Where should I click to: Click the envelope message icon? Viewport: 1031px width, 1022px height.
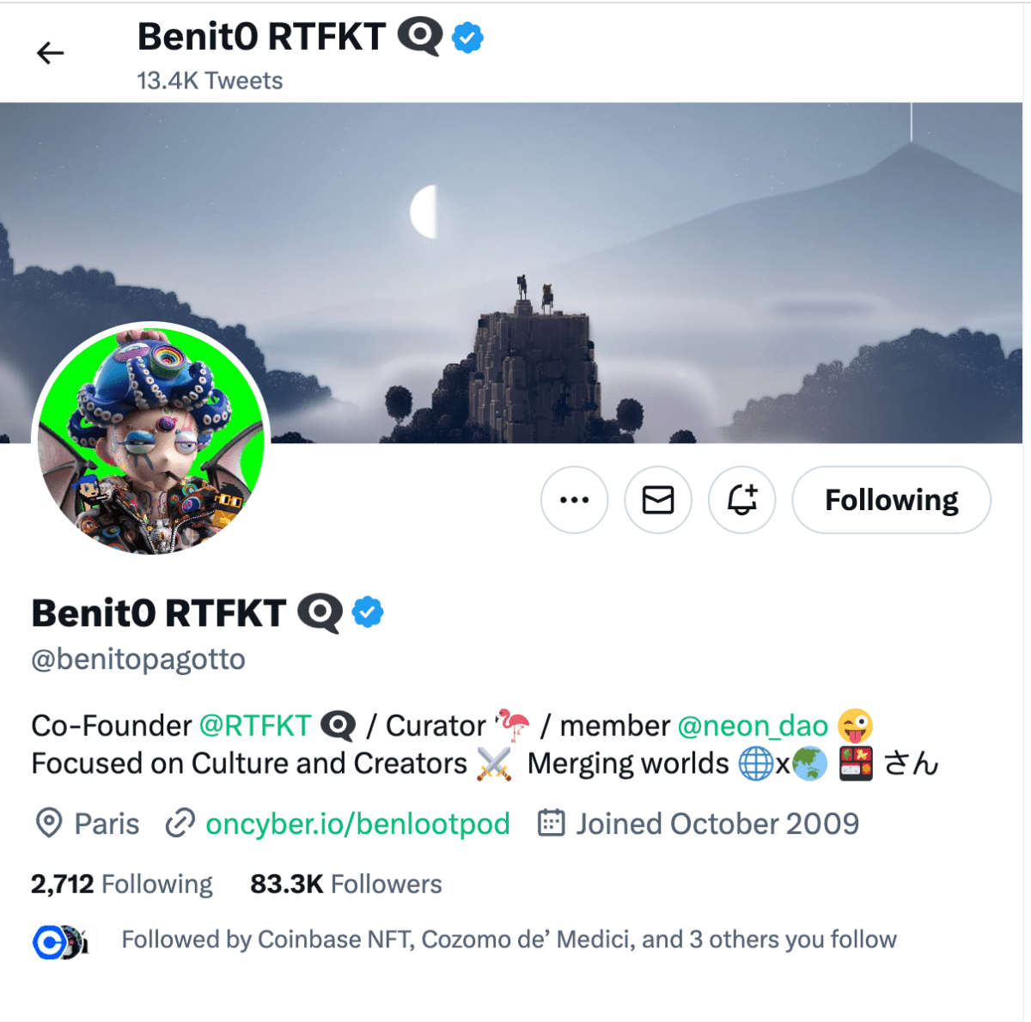[658, 500]
